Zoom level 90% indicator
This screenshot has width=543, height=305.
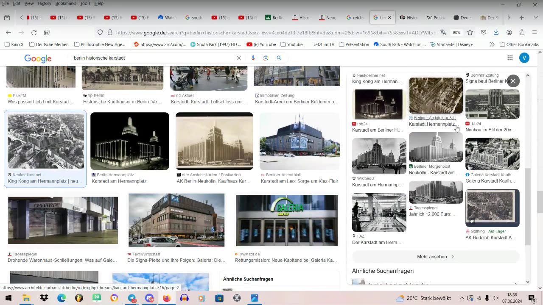point(456,32)
